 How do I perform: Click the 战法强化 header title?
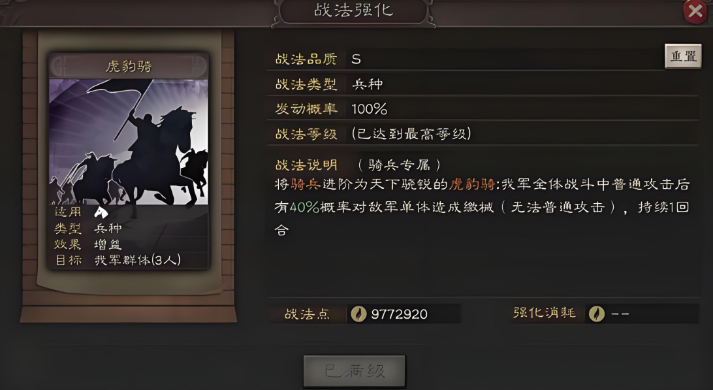tap(354, 10)
